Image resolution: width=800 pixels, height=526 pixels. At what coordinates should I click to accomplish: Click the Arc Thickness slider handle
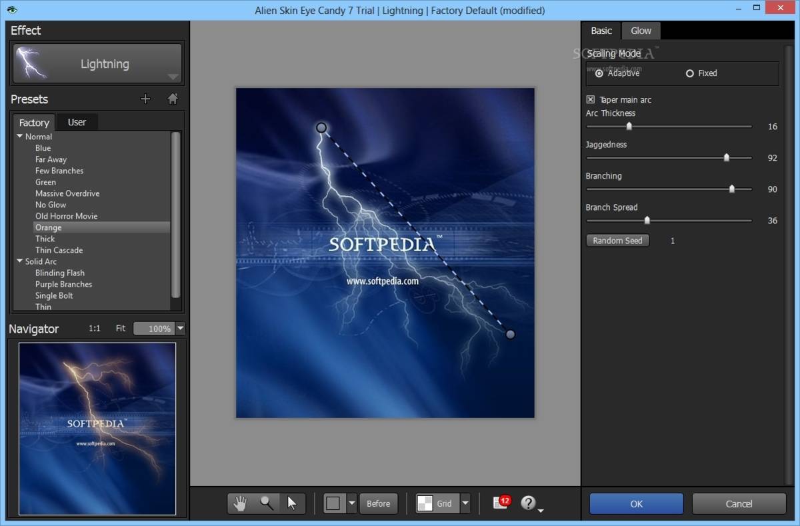pos(629,126)
